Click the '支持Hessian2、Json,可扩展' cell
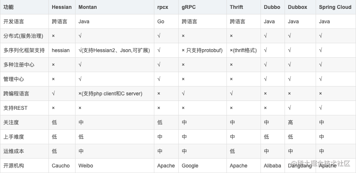 (x=114, y=50)
